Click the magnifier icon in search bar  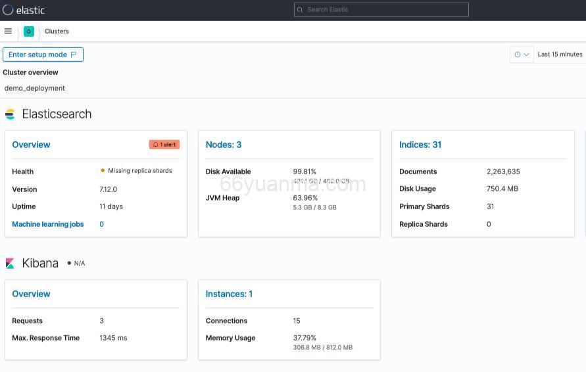300,10
